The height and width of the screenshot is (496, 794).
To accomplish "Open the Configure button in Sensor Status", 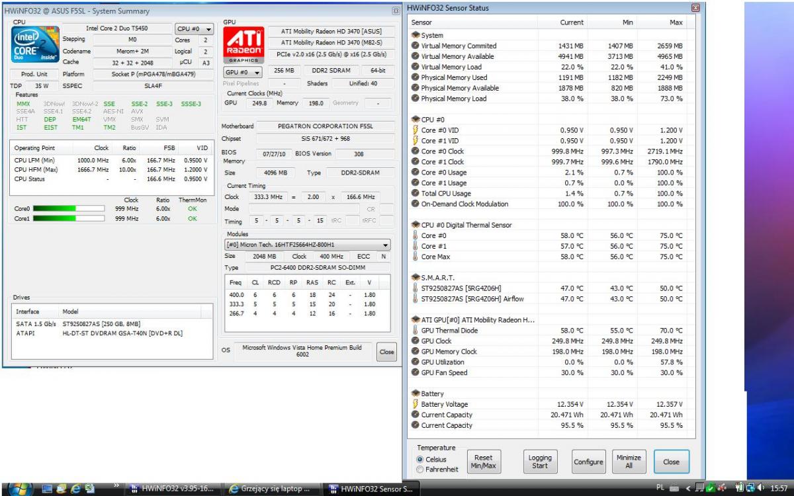I will 588,462.
